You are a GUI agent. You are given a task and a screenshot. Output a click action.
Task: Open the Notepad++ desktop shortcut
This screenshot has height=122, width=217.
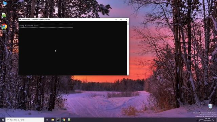coord(4,16)
